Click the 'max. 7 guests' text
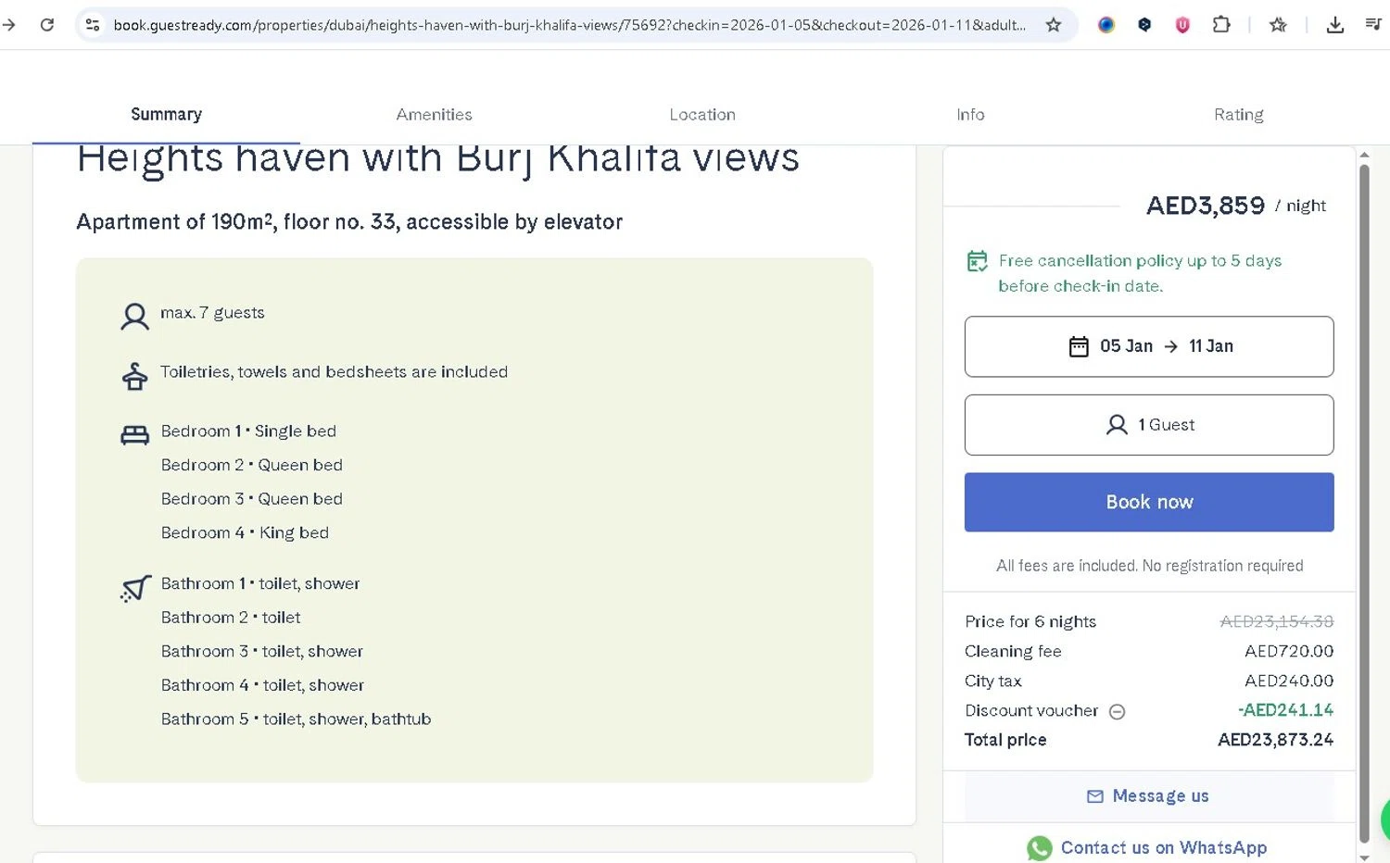Viewport: 1390px width, 863px height. [212, 313]
